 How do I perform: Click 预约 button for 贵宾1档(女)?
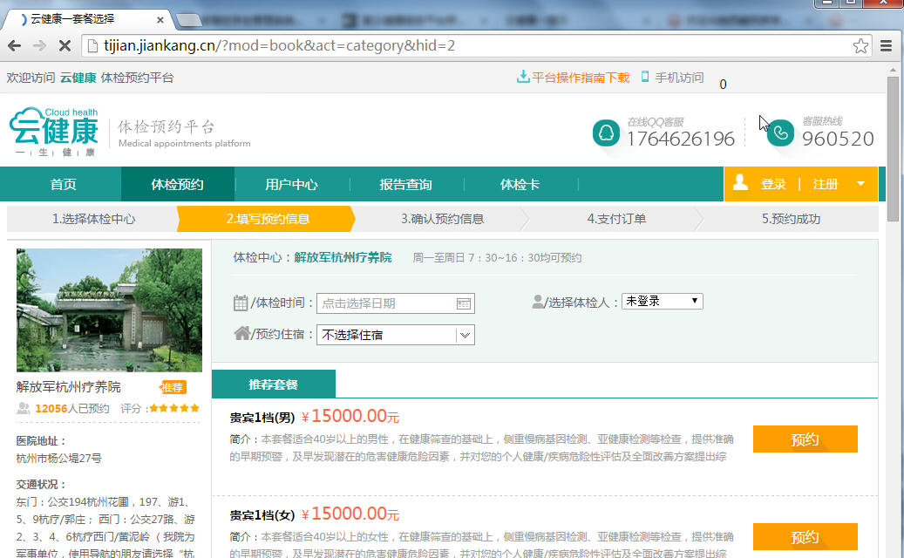coord(805,537)
